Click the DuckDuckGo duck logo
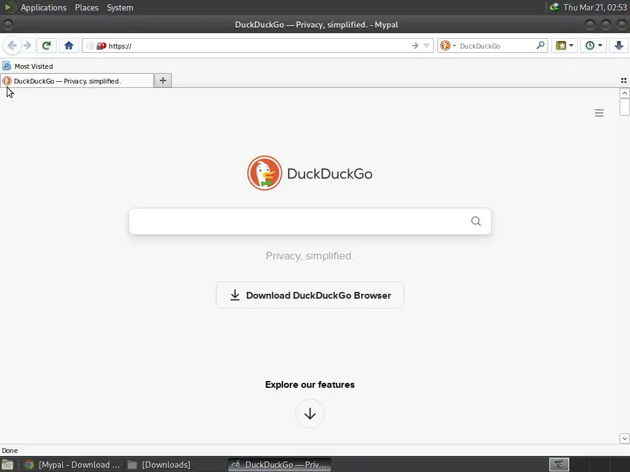 (265, 173)
